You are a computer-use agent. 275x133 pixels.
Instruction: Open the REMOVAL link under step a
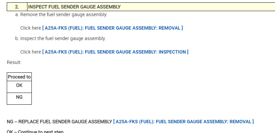pyautogui.click(x=112, y=28)
